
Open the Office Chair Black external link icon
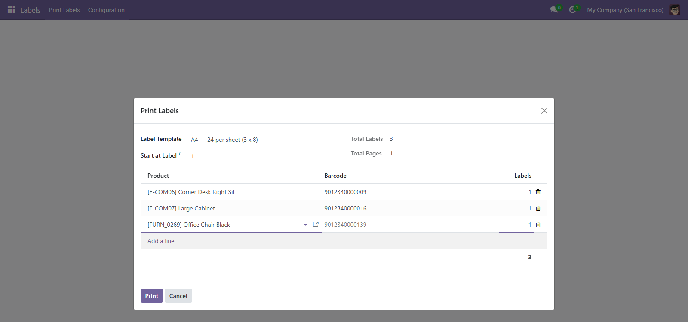point(316,224)
